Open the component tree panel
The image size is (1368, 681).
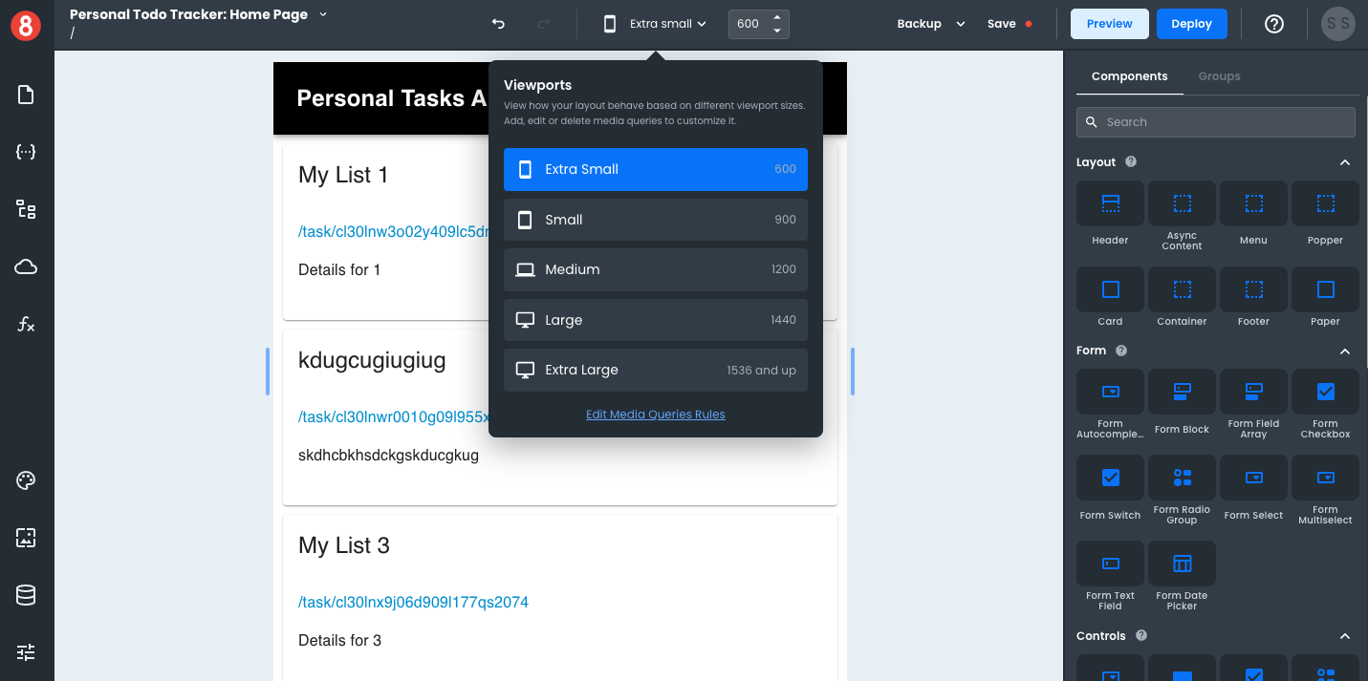[x=24, y=209]
